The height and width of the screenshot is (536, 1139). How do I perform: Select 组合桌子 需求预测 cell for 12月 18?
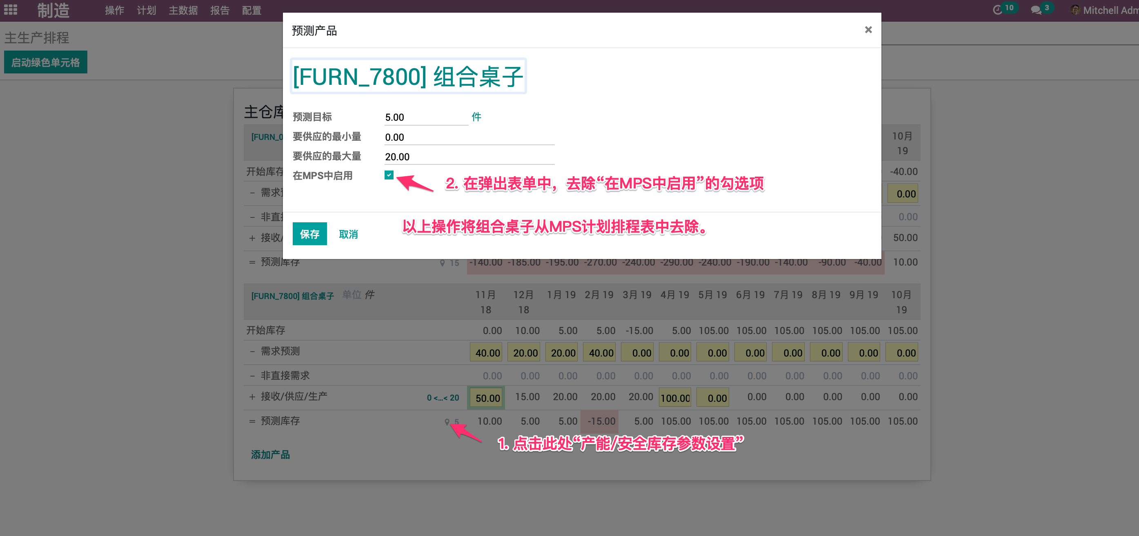524,352
